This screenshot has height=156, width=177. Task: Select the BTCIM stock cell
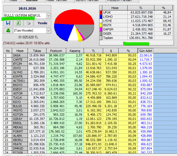pos(20,64)
